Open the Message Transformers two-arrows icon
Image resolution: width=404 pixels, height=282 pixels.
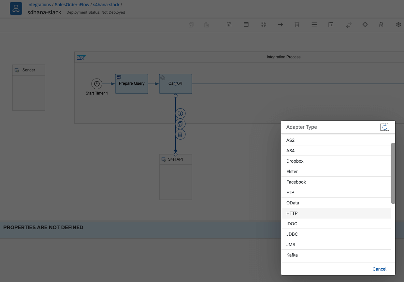pos(349,25)
